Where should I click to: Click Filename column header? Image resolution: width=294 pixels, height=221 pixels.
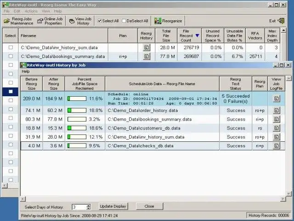[63, 35]
